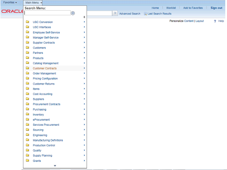Open the eProcurement menu item
Image resolution: width=227 pixels, height=170 pixels.
pos(41,120)
